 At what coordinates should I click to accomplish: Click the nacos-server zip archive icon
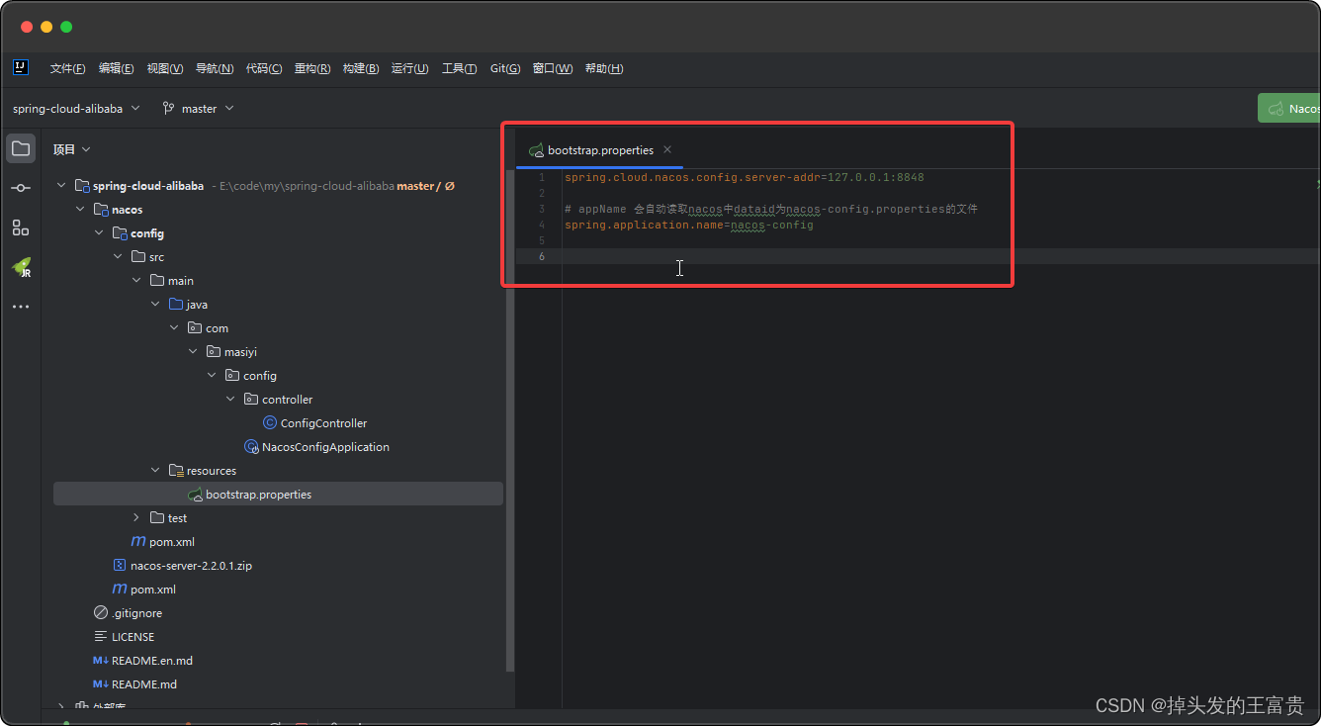(x=120, y=565)
